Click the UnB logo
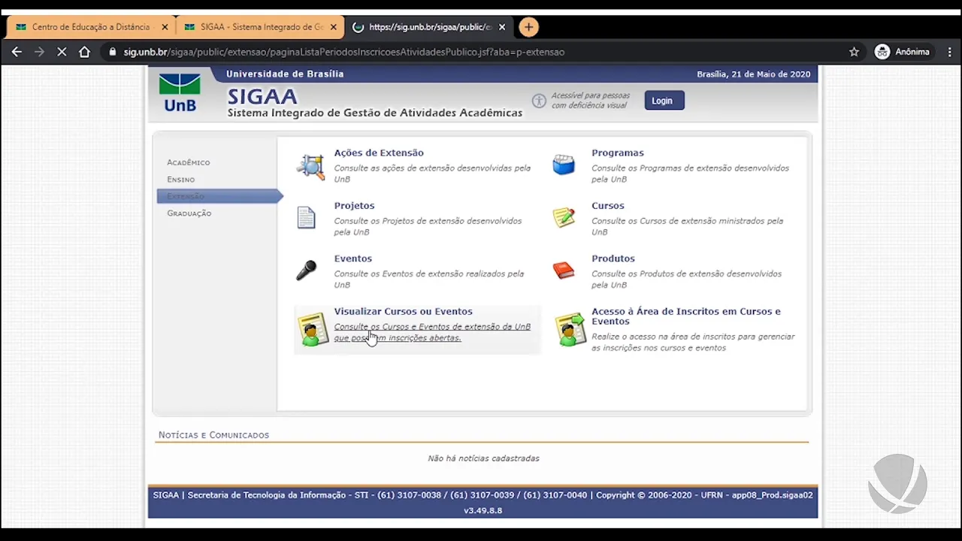This screenshot has height=541, width=962. (180, 93)
